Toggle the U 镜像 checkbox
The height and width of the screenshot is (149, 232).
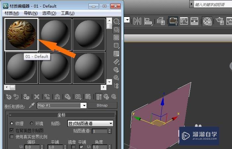point(73,147)
